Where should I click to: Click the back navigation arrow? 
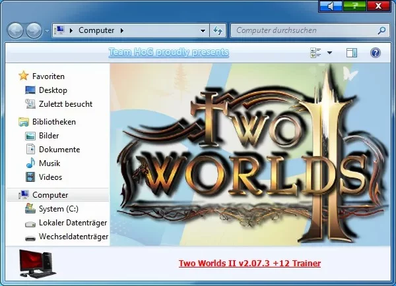(15, 30)
